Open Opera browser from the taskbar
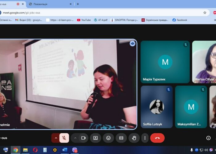Screen dimensions: 216x154 [35, 150]
